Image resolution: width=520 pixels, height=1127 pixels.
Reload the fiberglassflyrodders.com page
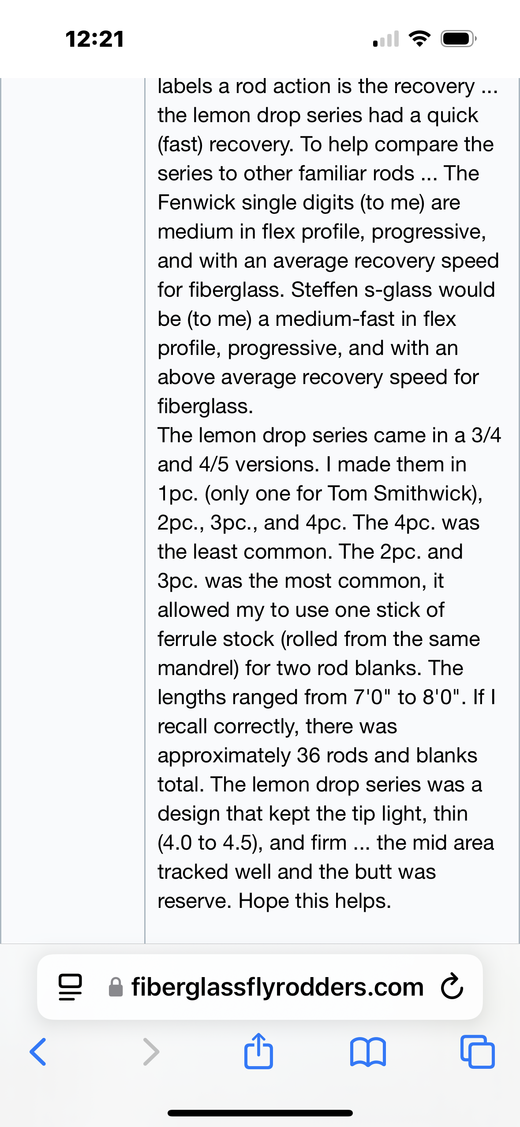click(452, 987)
